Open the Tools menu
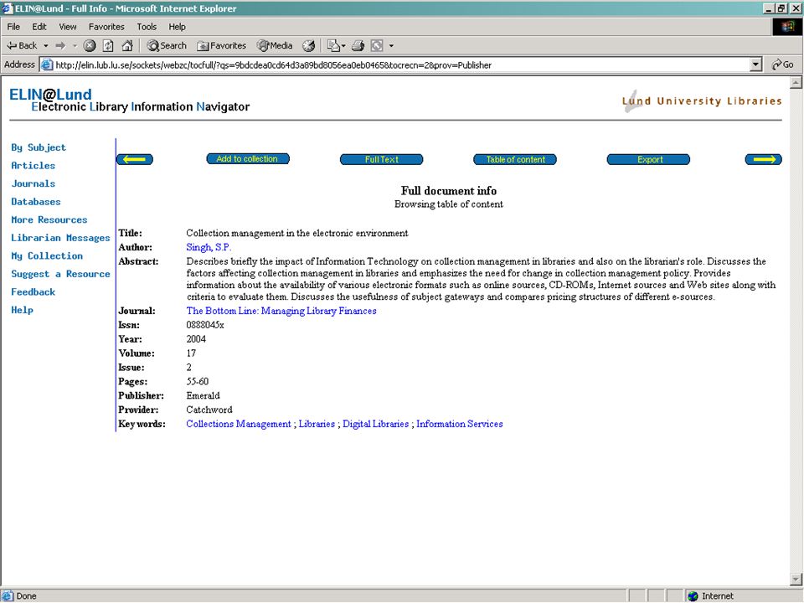Viewport: 804px width, 603px height. (x=146, y=27)
